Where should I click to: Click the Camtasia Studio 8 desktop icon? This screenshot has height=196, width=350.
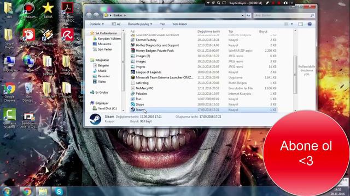(x=9, y=119)
